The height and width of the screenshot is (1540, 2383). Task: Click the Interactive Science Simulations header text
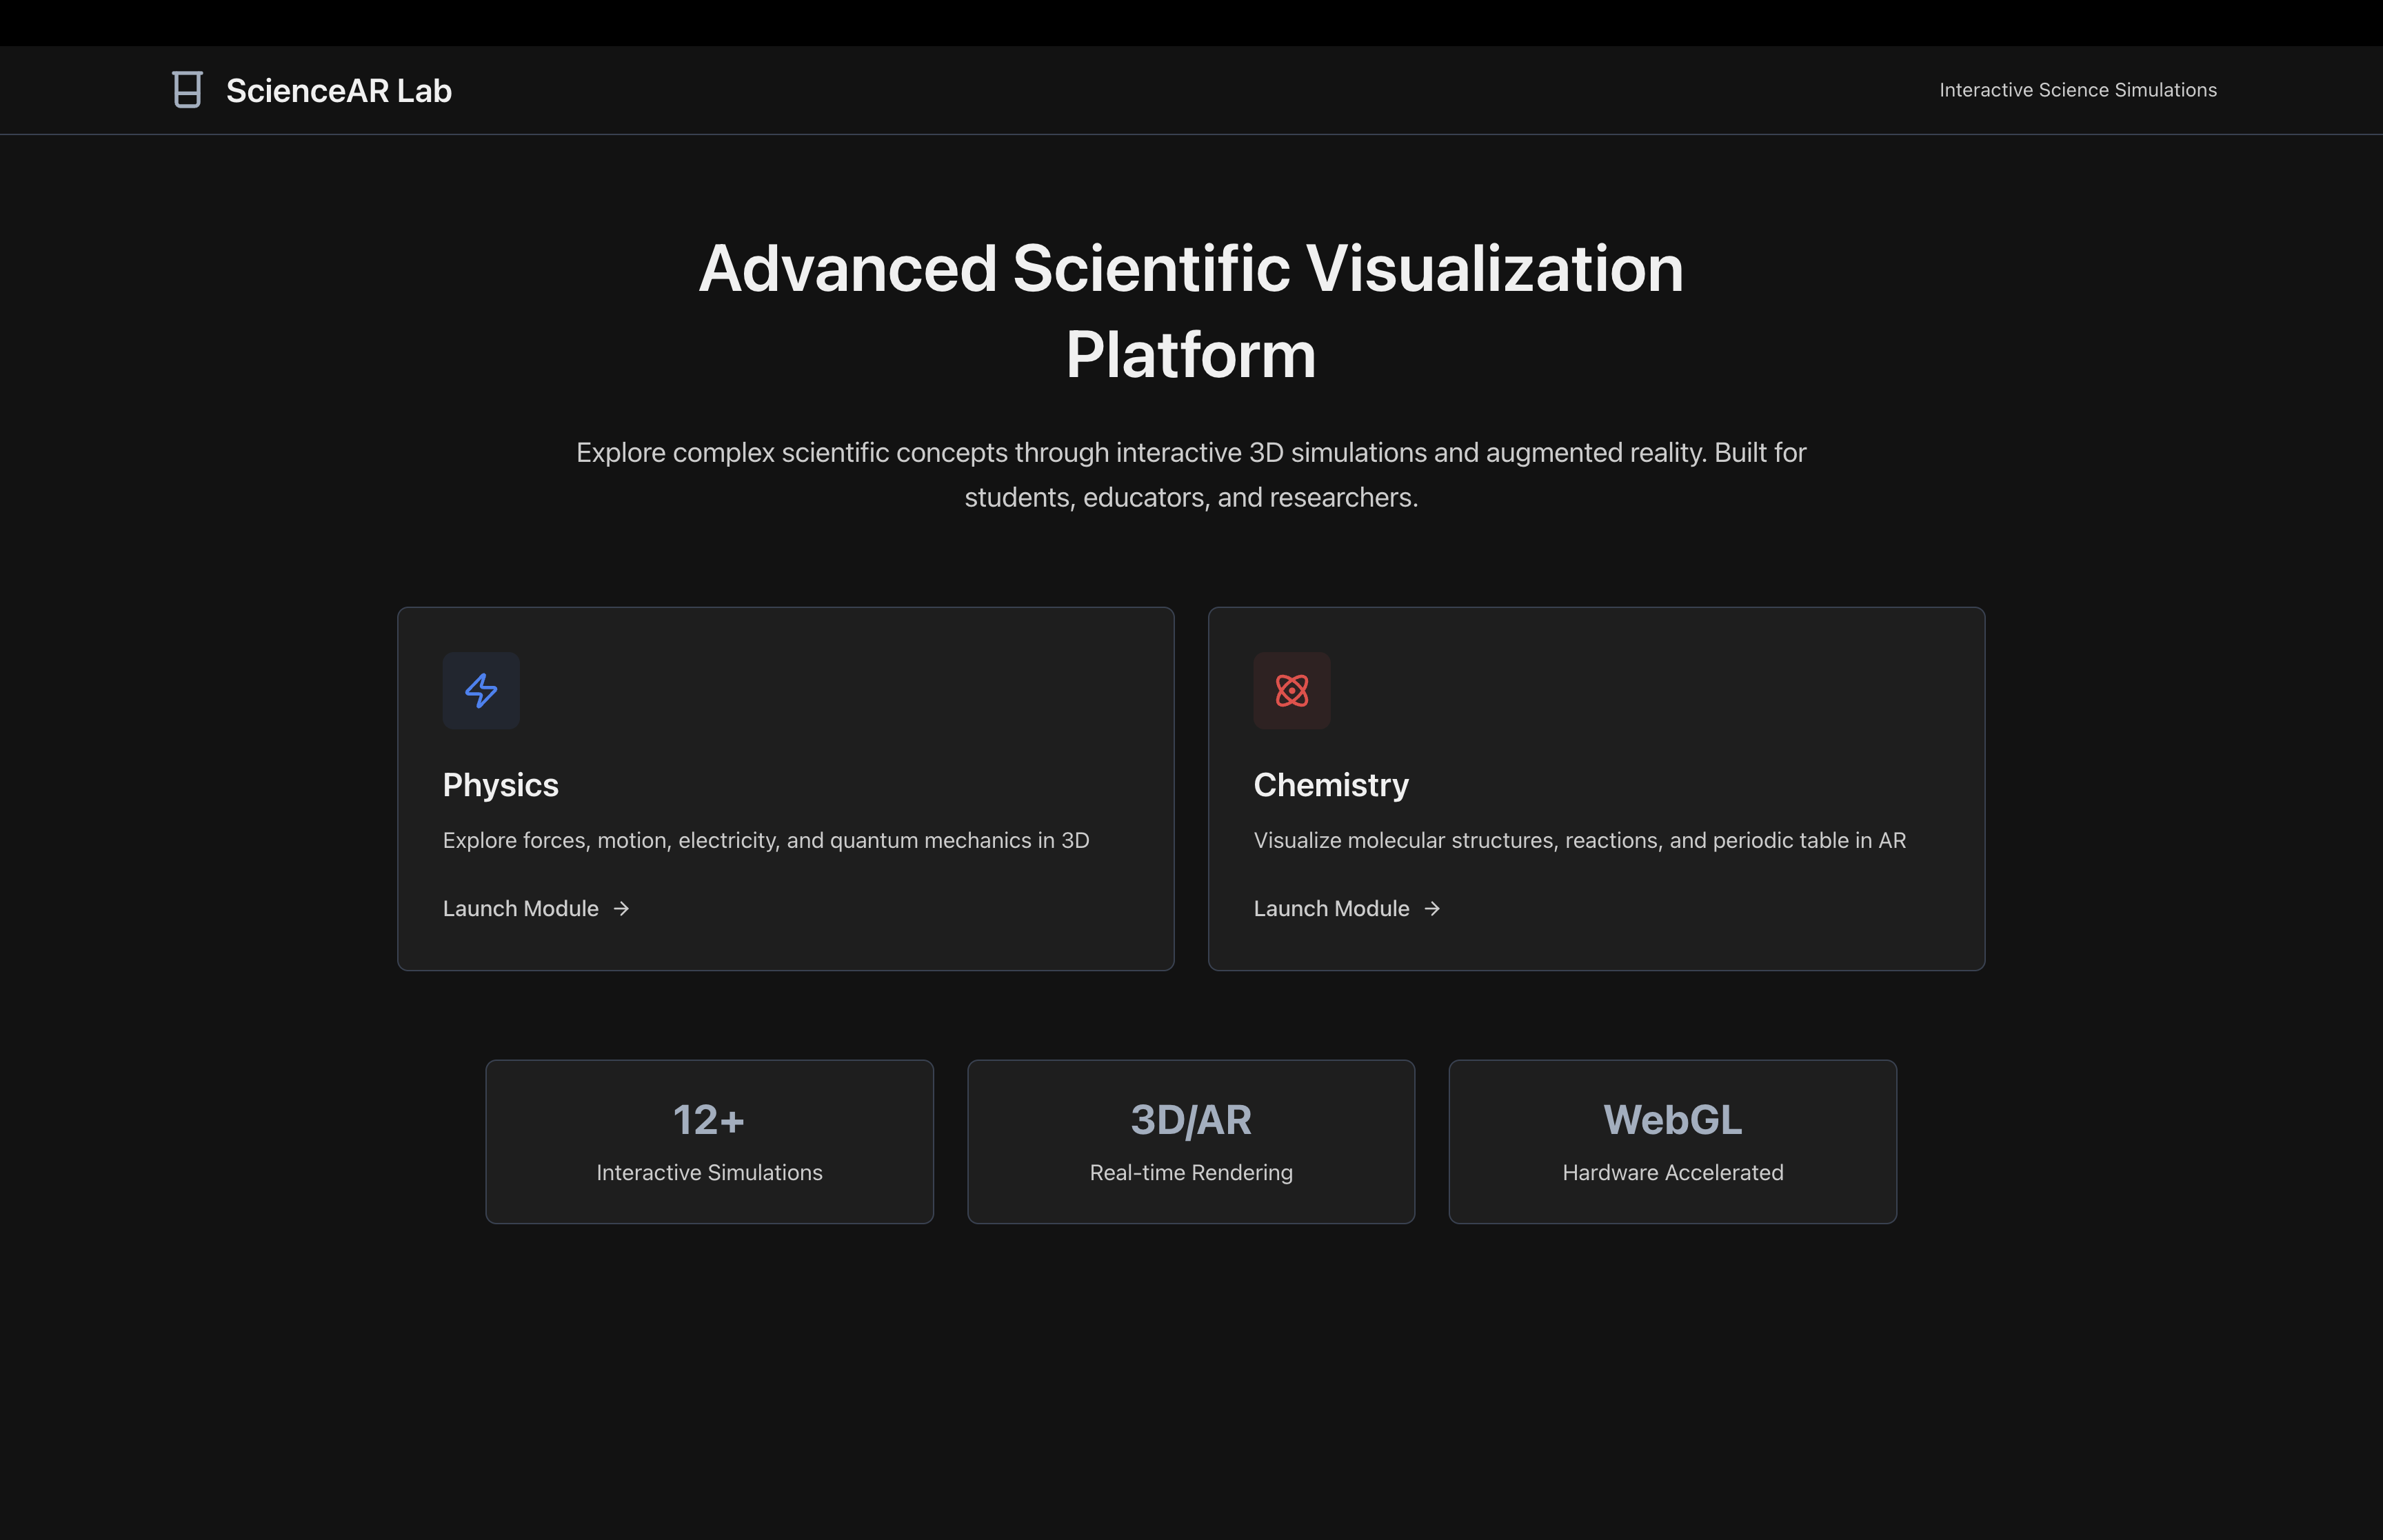(x=2077, y=90)
